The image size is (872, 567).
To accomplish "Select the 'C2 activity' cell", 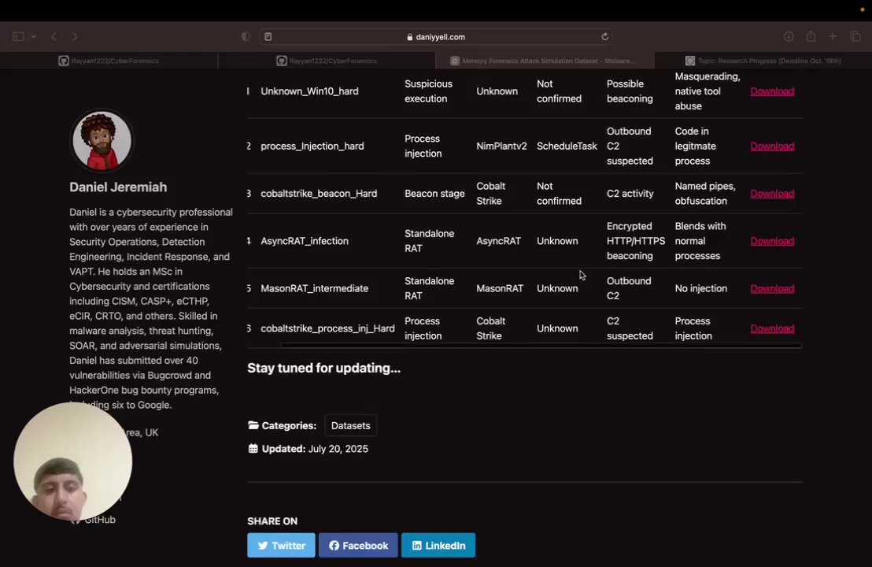I will coord(630,194).
